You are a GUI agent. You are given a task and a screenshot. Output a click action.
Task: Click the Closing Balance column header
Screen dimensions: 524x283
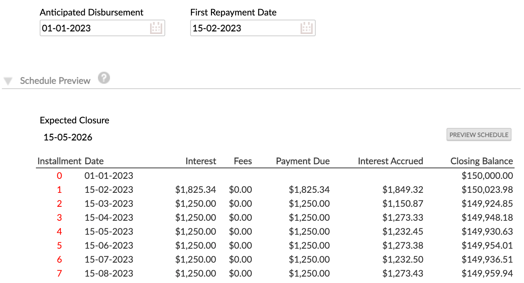pyautogui.click(x=481, y=161)
